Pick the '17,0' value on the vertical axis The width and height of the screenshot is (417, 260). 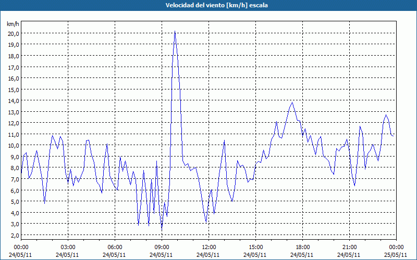coord(14,67)
